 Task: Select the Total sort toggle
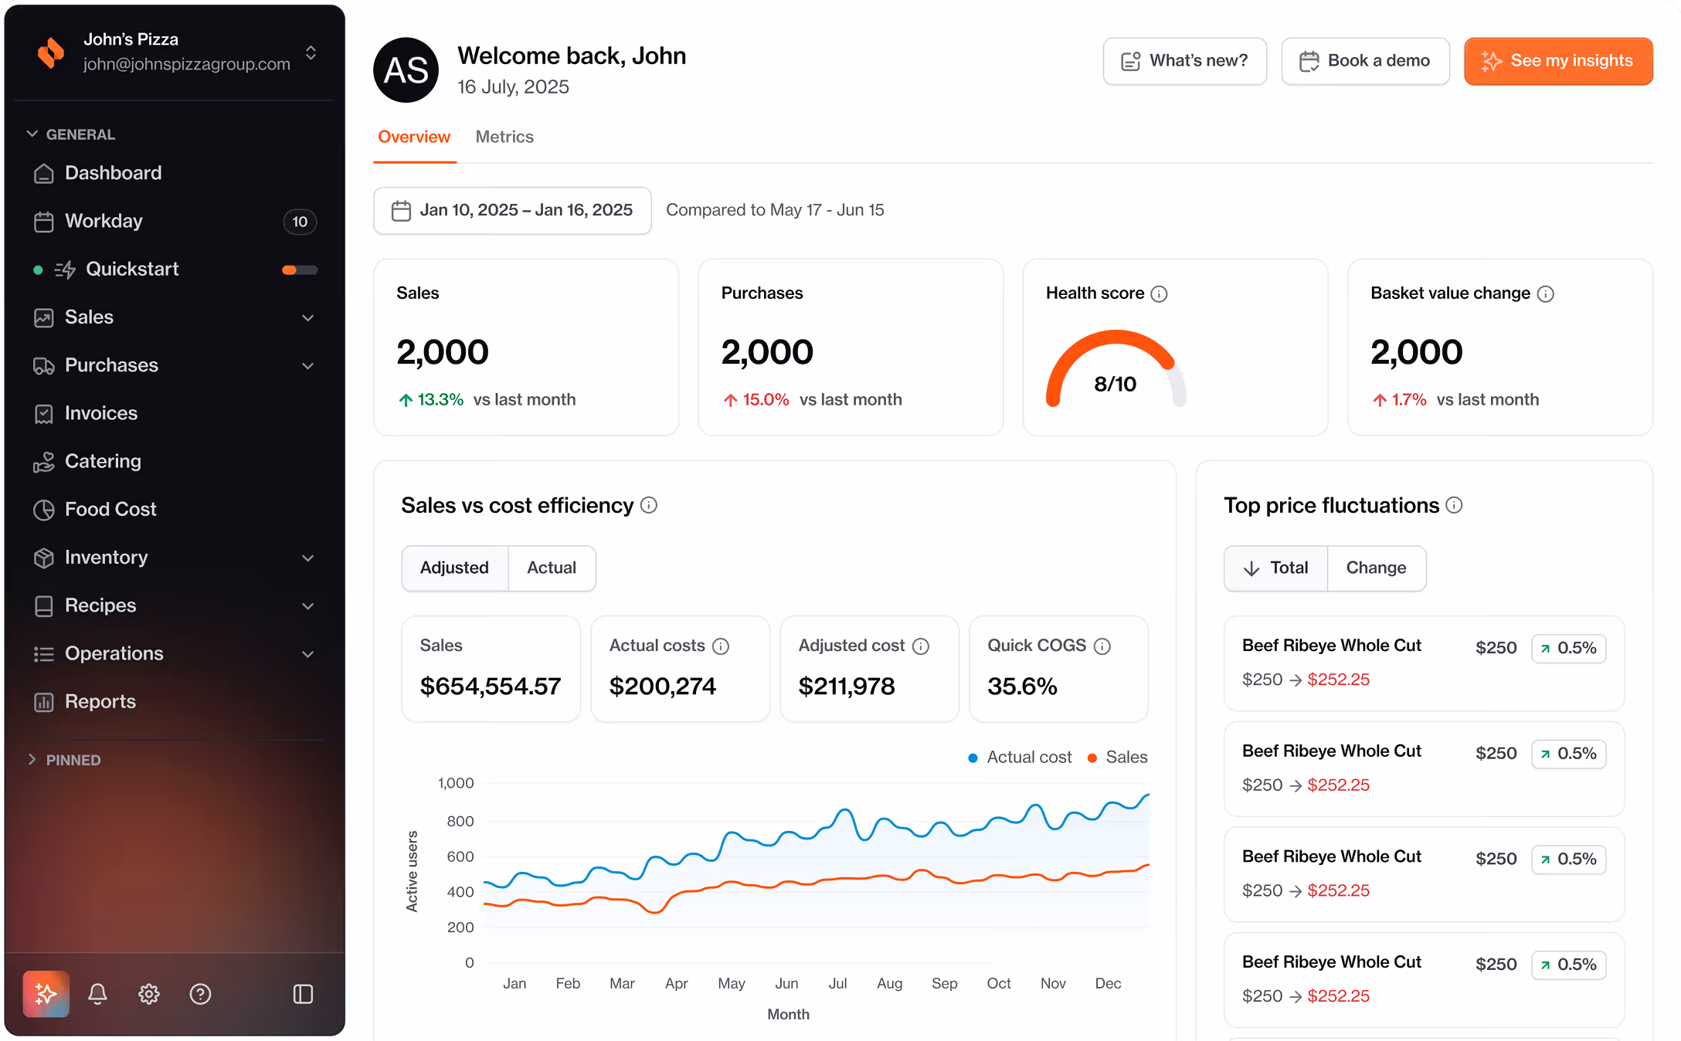point(1276,568)
